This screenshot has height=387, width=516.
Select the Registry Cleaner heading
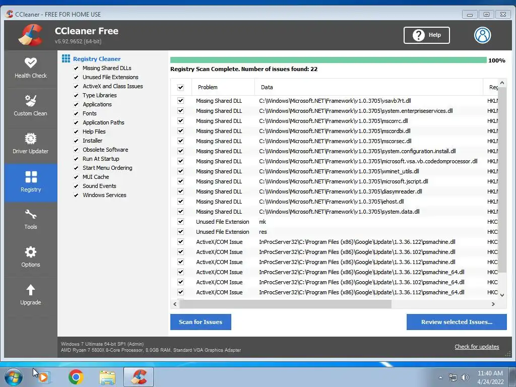(97, 59)
